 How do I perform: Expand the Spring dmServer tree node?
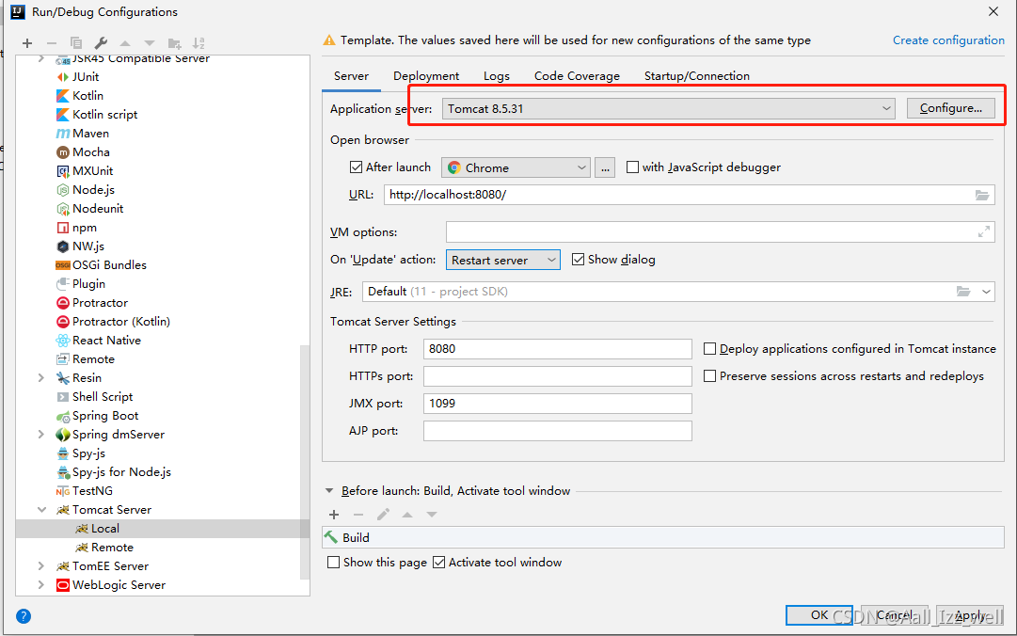click(41, 434)
